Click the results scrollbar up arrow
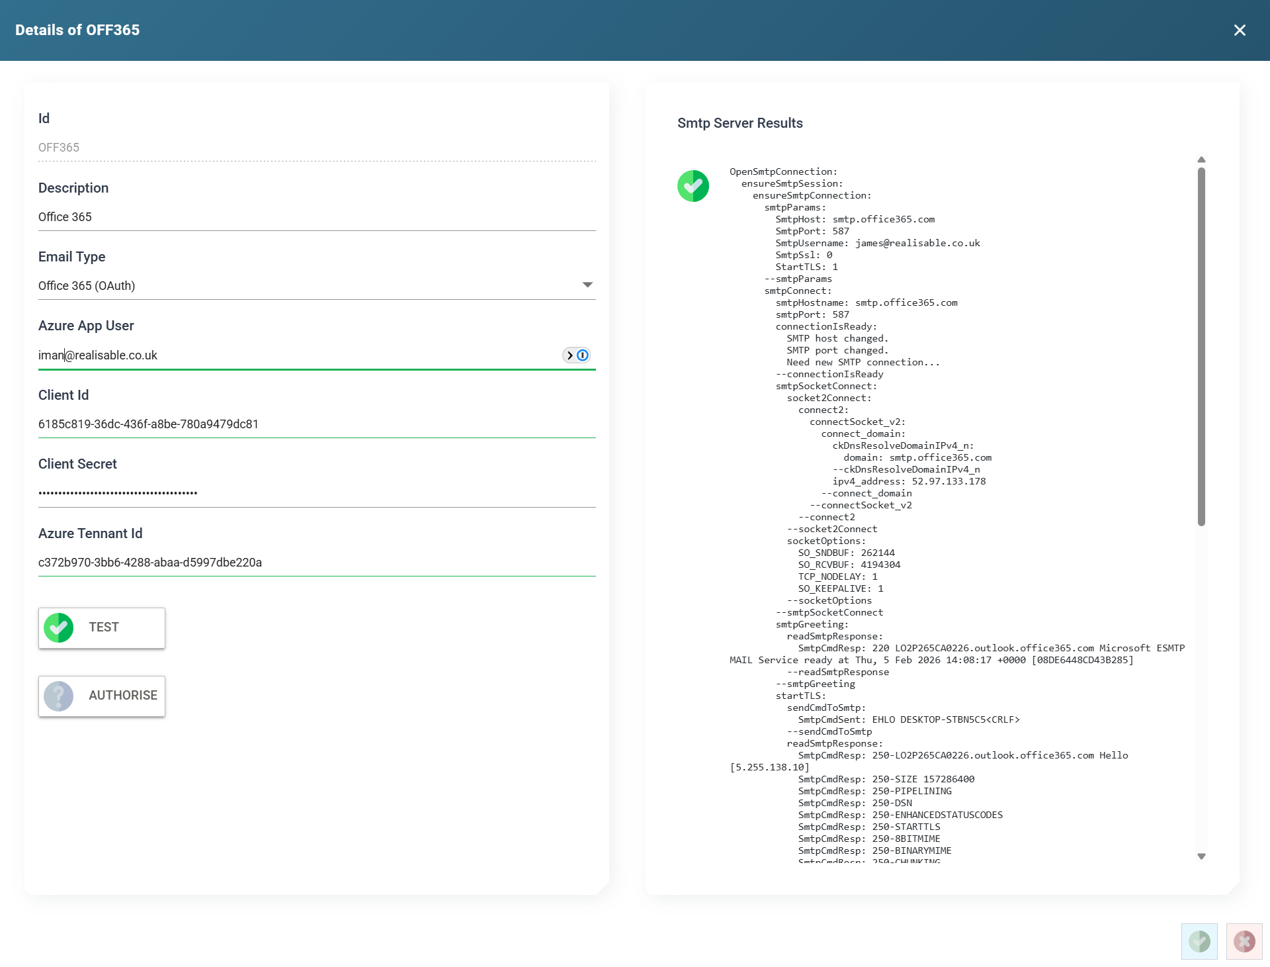1270x967 pixels. (x=1201, y=160)
